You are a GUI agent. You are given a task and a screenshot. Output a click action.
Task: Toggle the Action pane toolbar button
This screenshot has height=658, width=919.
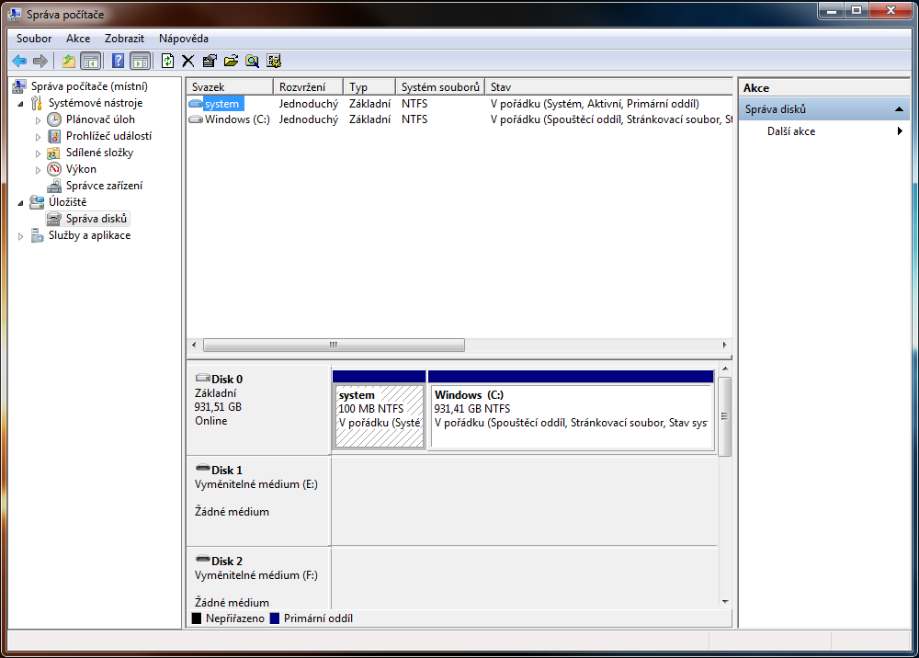[x=140, y=62]
